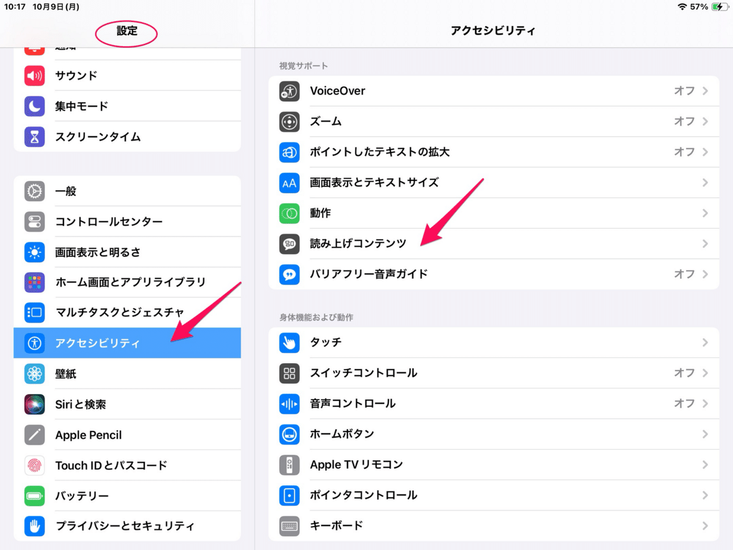
Task: Tap the green 動作 motion icon
Action: pos(290,213)
